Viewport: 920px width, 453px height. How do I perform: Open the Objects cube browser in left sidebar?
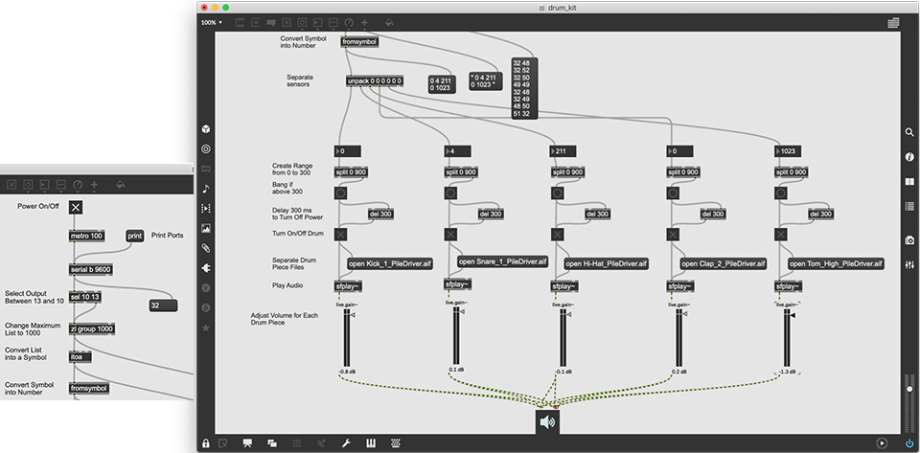point(205,129)
